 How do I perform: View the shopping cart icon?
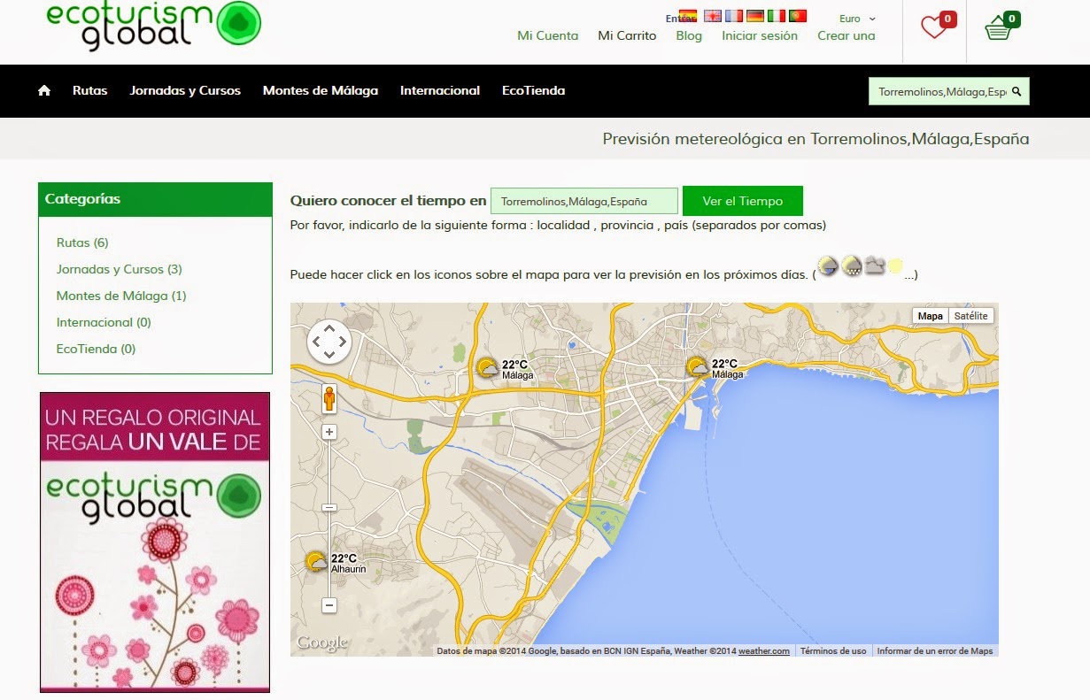(1000, 25)
